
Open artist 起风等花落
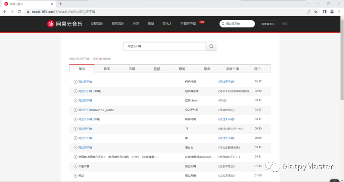point(192,91)
